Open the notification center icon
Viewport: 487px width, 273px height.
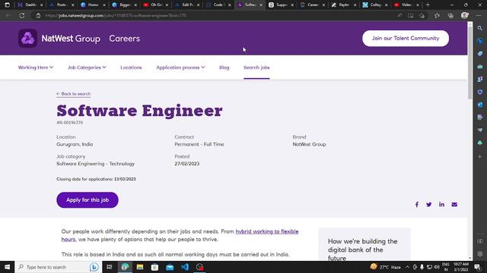[477, 267]
